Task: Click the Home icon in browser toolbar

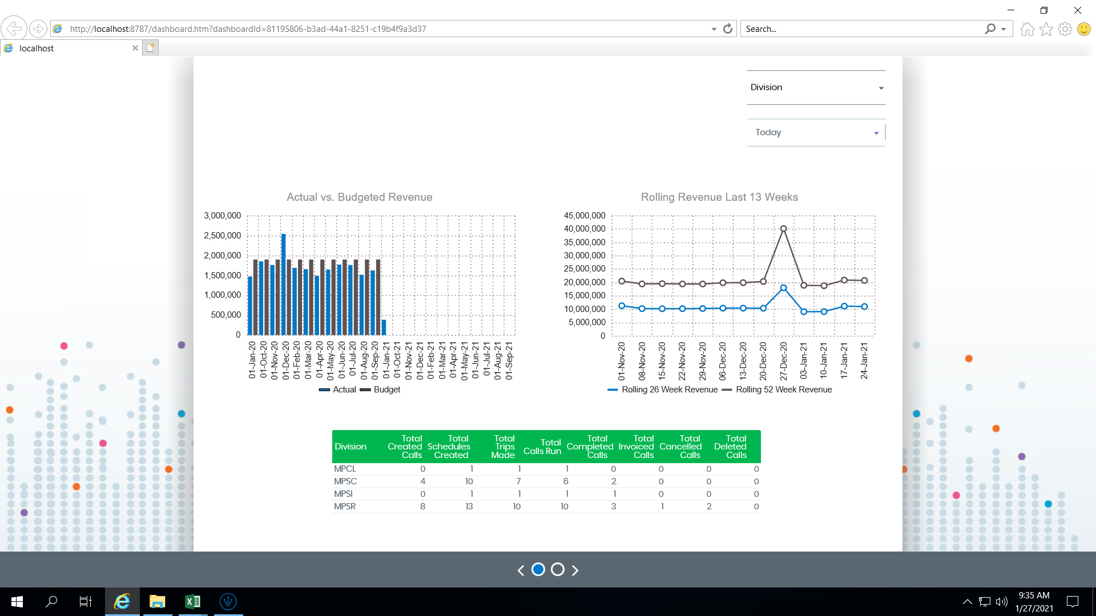Action: click(x=1027, y=29)
